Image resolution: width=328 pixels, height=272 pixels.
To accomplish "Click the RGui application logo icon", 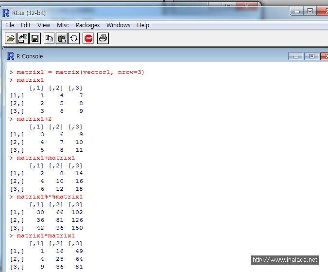I will tap(6, 13).
